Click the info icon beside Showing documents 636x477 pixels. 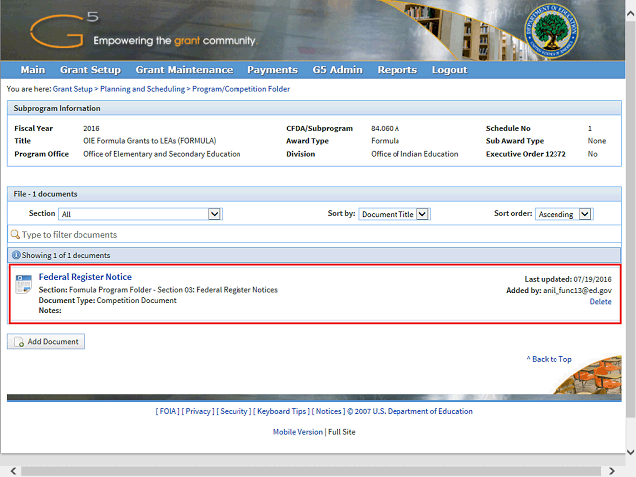(15, 255)
